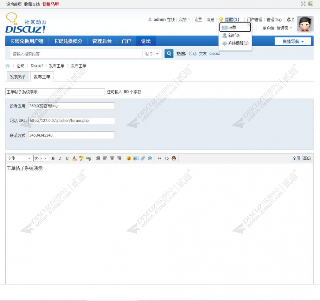Click the admin username link
Image resolution: width=320 pixels, height=301 pixels.
pyautogui.click(x=159, y=19)
